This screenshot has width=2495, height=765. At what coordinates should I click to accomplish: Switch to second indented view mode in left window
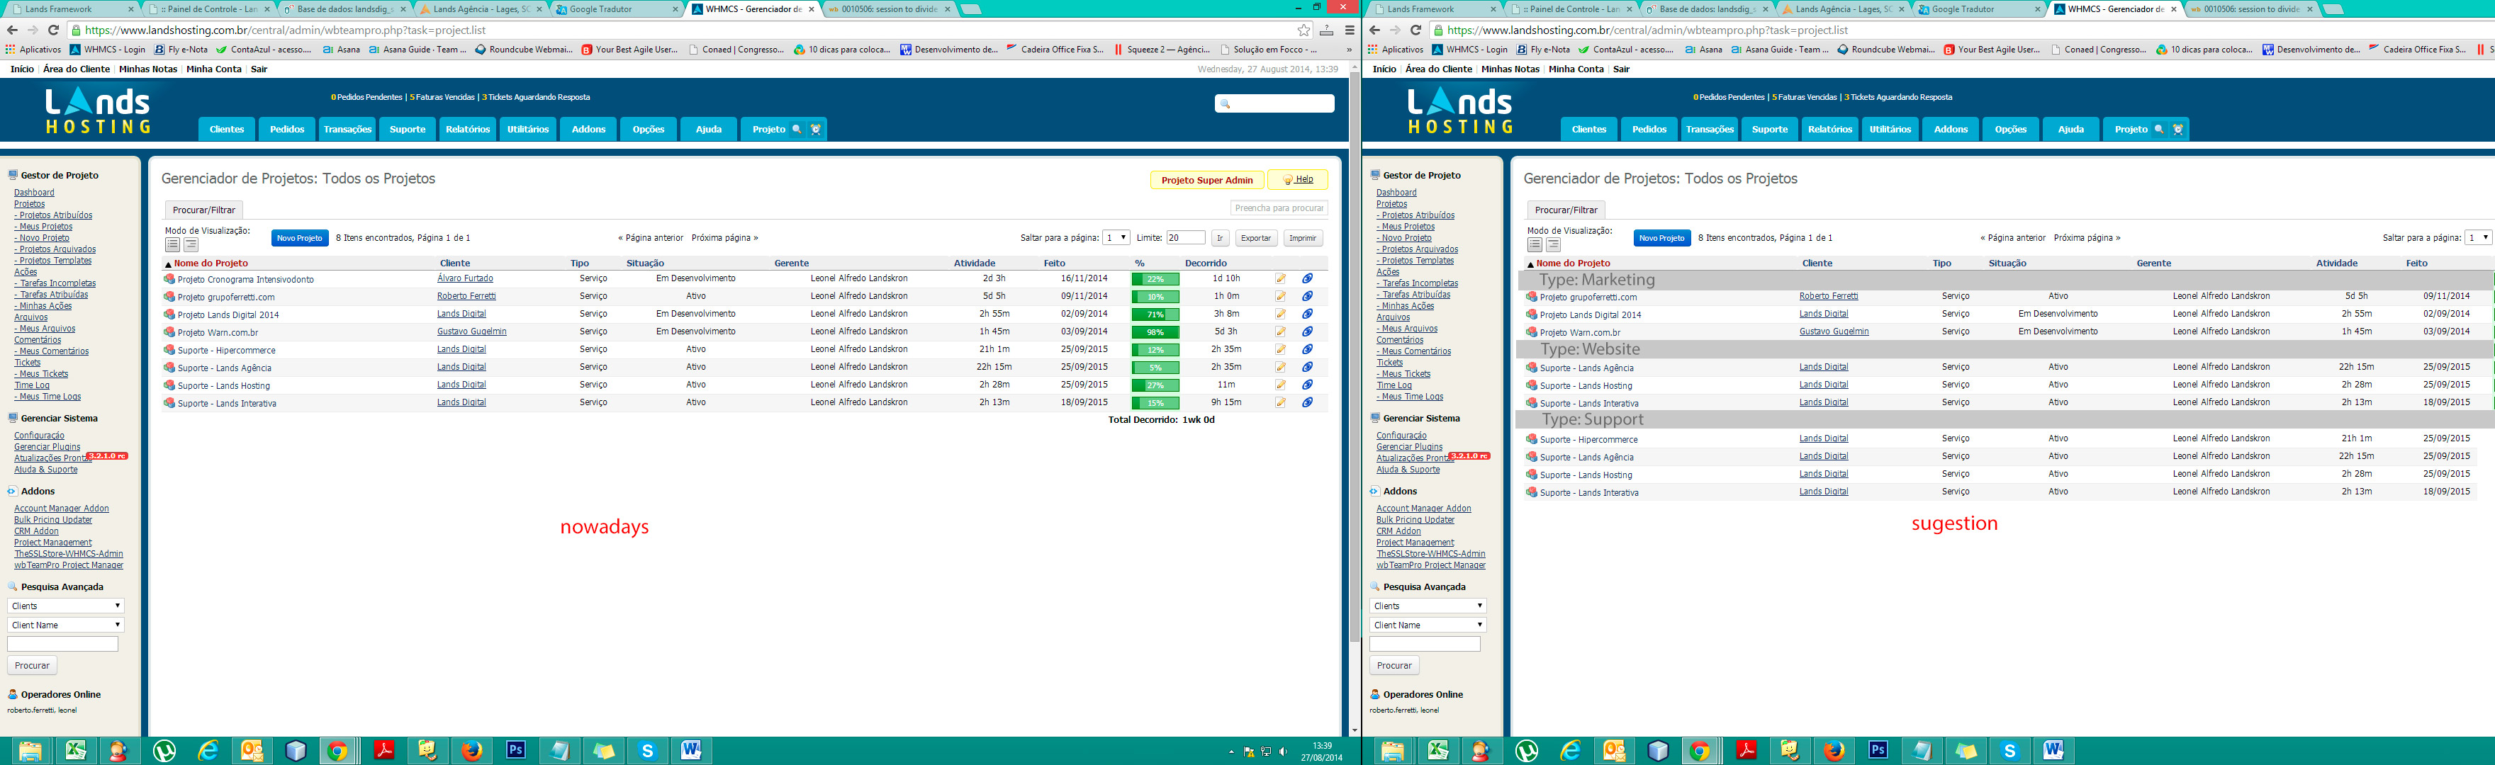click(x=191, y=245)
